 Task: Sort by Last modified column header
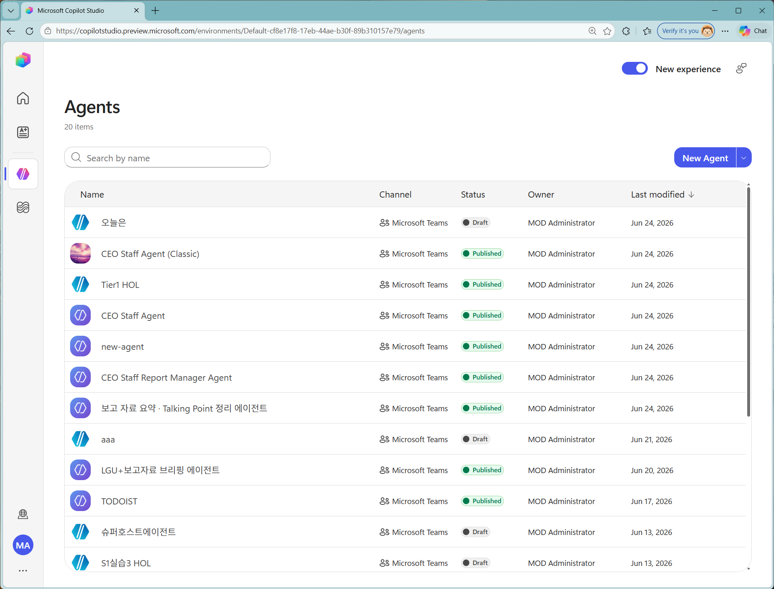click(x=662, y=195)
